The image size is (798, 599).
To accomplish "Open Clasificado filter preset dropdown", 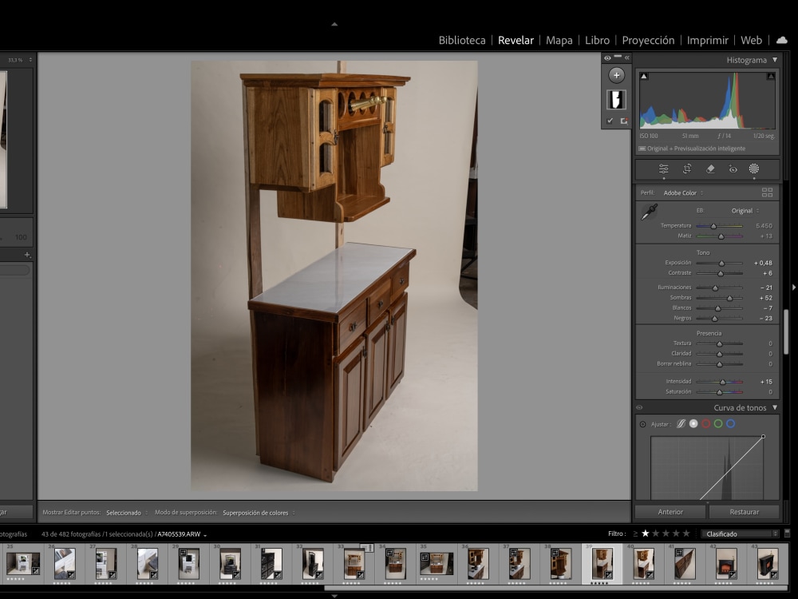I will click(740, 534).
